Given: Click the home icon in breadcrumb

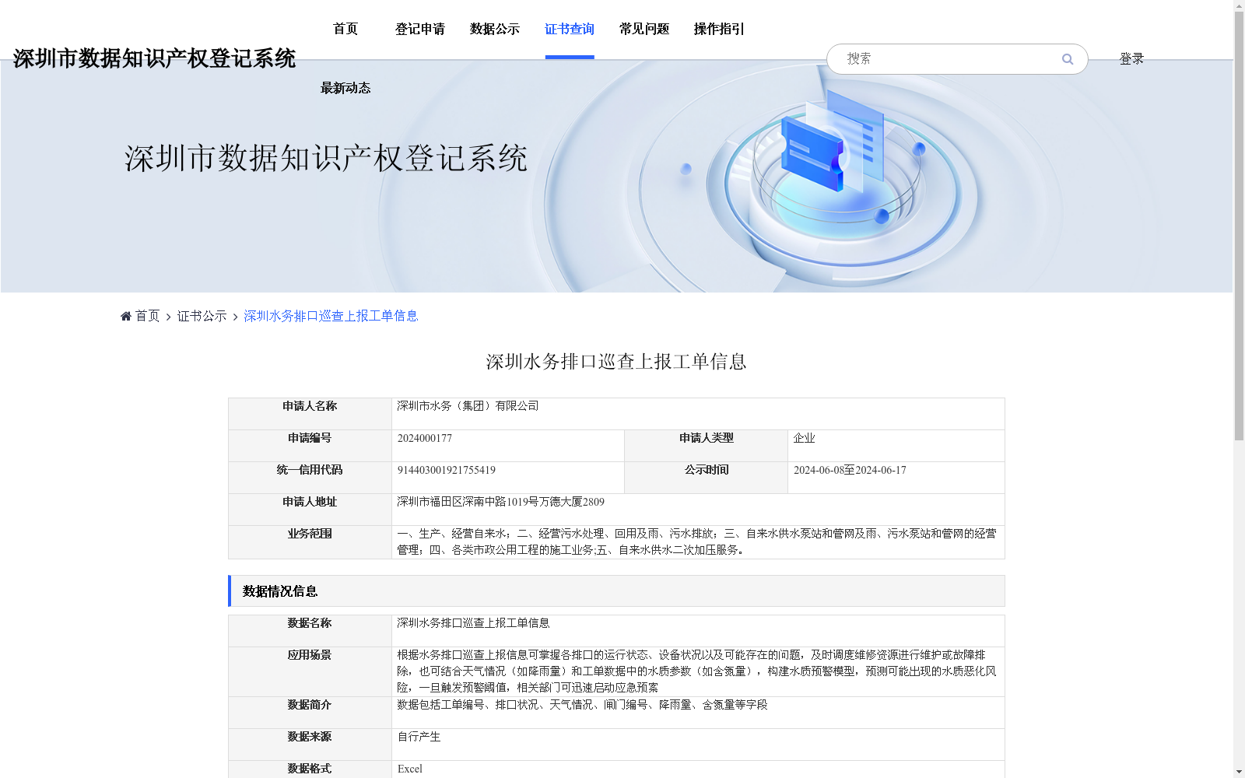Looking at the screenshot, I should (126, 316).
